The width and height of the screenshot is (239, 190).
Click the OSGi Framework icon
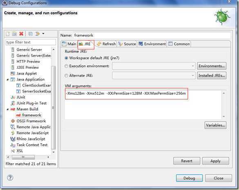pyautogui.click(x=13, y=121)
